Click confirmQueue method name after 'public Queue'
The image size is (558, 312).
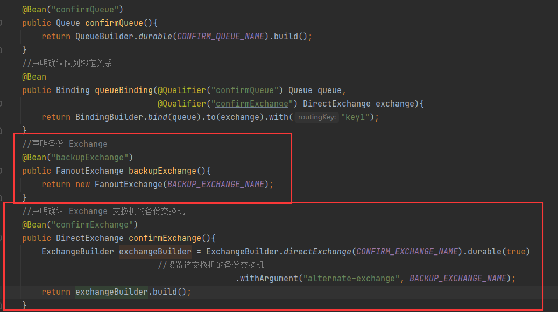[114, 23]
